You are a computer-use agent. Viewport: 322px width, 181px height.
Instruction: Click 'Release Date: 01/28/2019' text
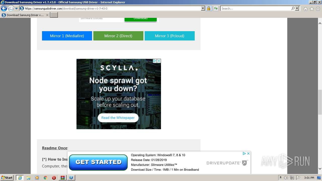click(x=149, y=160)
